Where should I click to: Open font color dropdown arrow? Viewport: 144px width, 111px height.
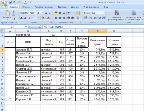tap(51, 18)
